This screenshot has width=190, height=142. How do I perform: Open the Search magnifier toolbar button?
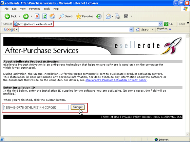66,16
